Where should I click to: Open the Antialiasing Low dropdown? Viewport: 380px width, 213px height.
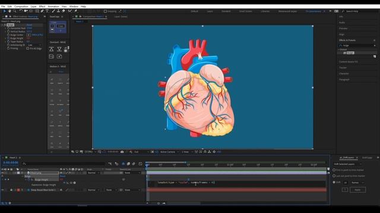[x=34, y=45]
